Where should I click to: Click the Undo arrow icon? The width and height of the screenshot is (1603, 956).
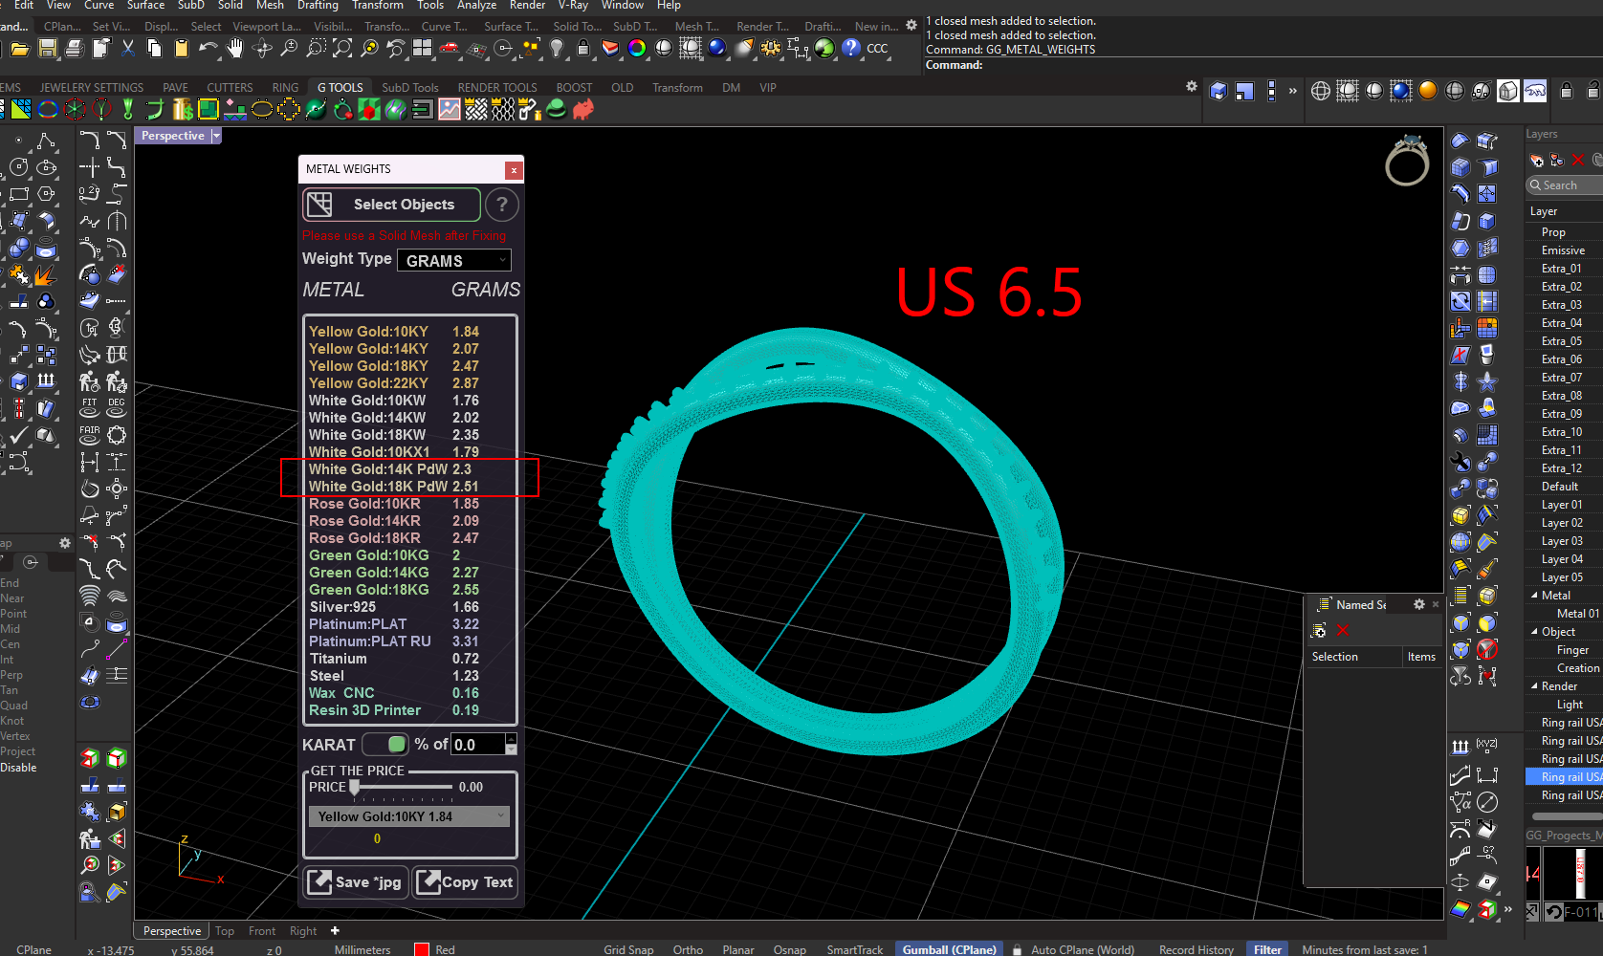click(x=208, y=48)
